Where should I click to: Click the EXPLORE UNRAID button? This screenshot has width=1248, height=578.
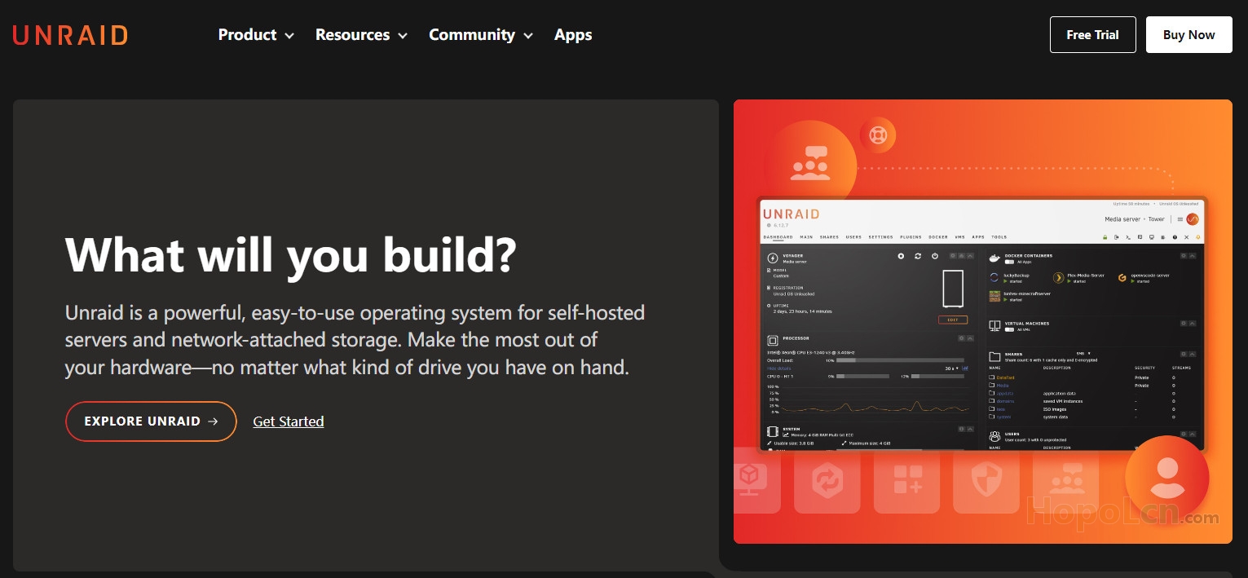151,421
